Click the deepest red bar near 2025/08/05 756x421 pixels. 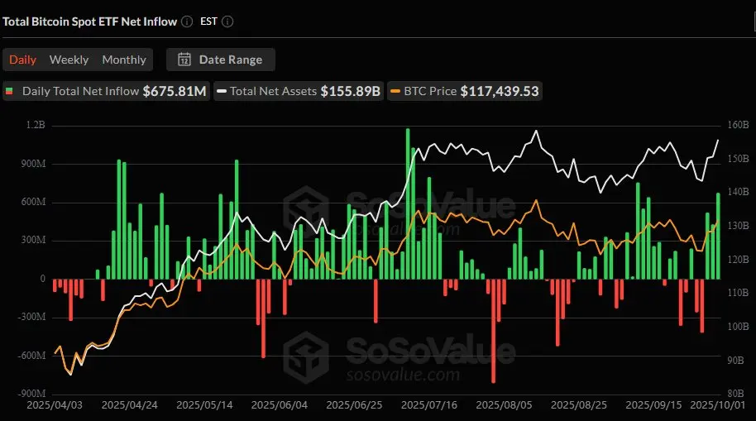493,331
